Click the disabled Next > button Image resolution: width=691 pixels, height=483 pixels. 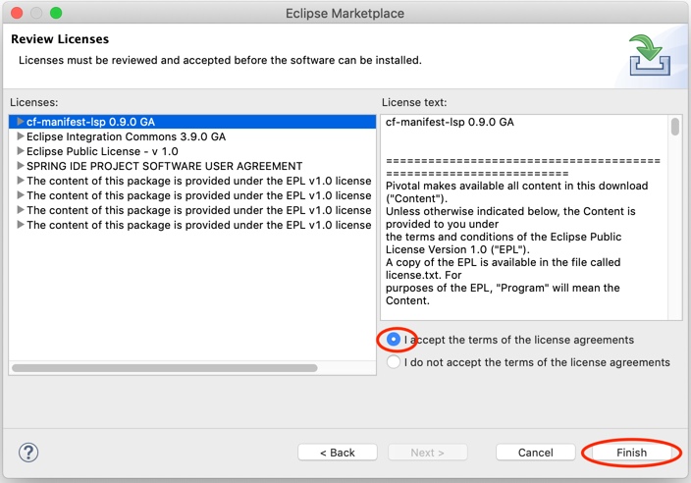click(x=428, y=453)
